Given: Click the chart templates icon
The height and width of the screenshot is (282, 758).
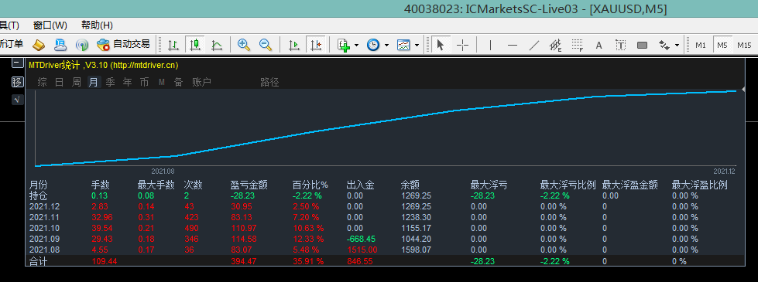Looking at the screenshot, I should coord(403,45).
